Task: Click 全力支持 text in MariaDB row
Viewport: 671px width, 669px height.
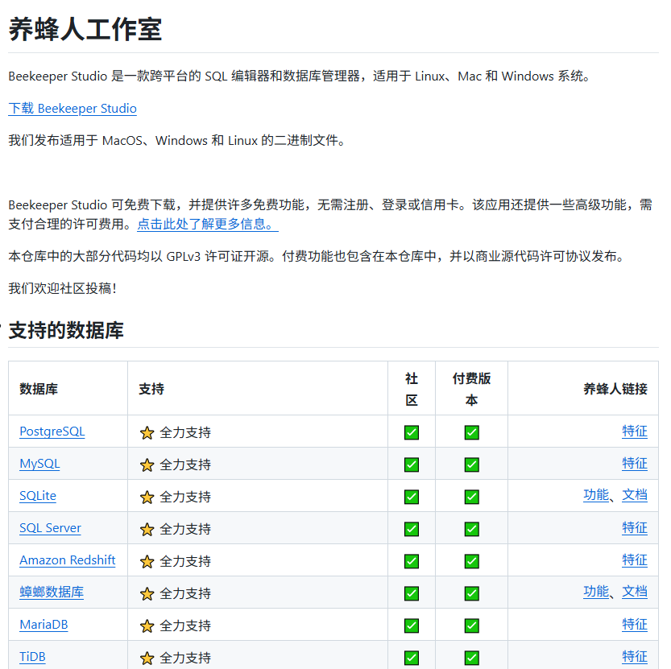Action: point(185,626)
